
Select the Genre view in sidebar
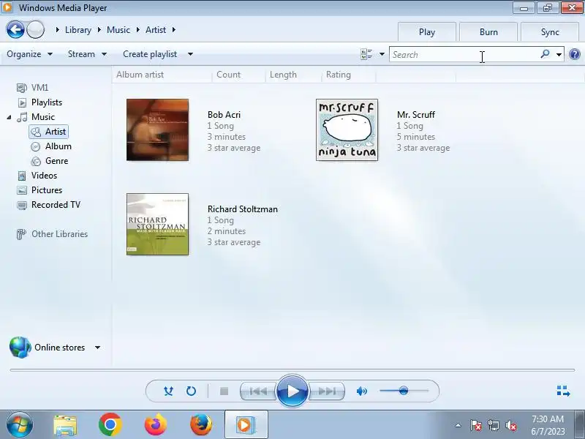tap(50, 161)
